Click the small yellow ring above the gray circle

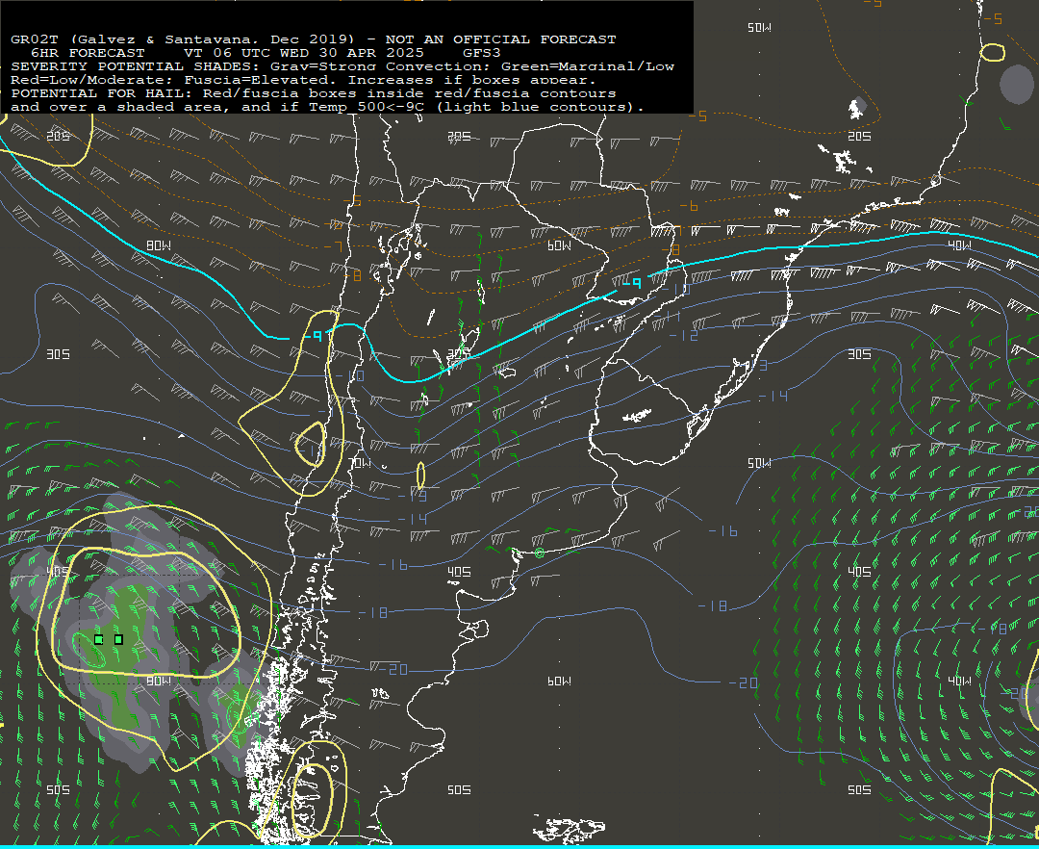click(992, 52)
